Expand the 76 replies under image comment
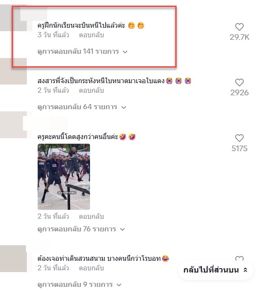 pyautogui.click(x=81, y=229)
